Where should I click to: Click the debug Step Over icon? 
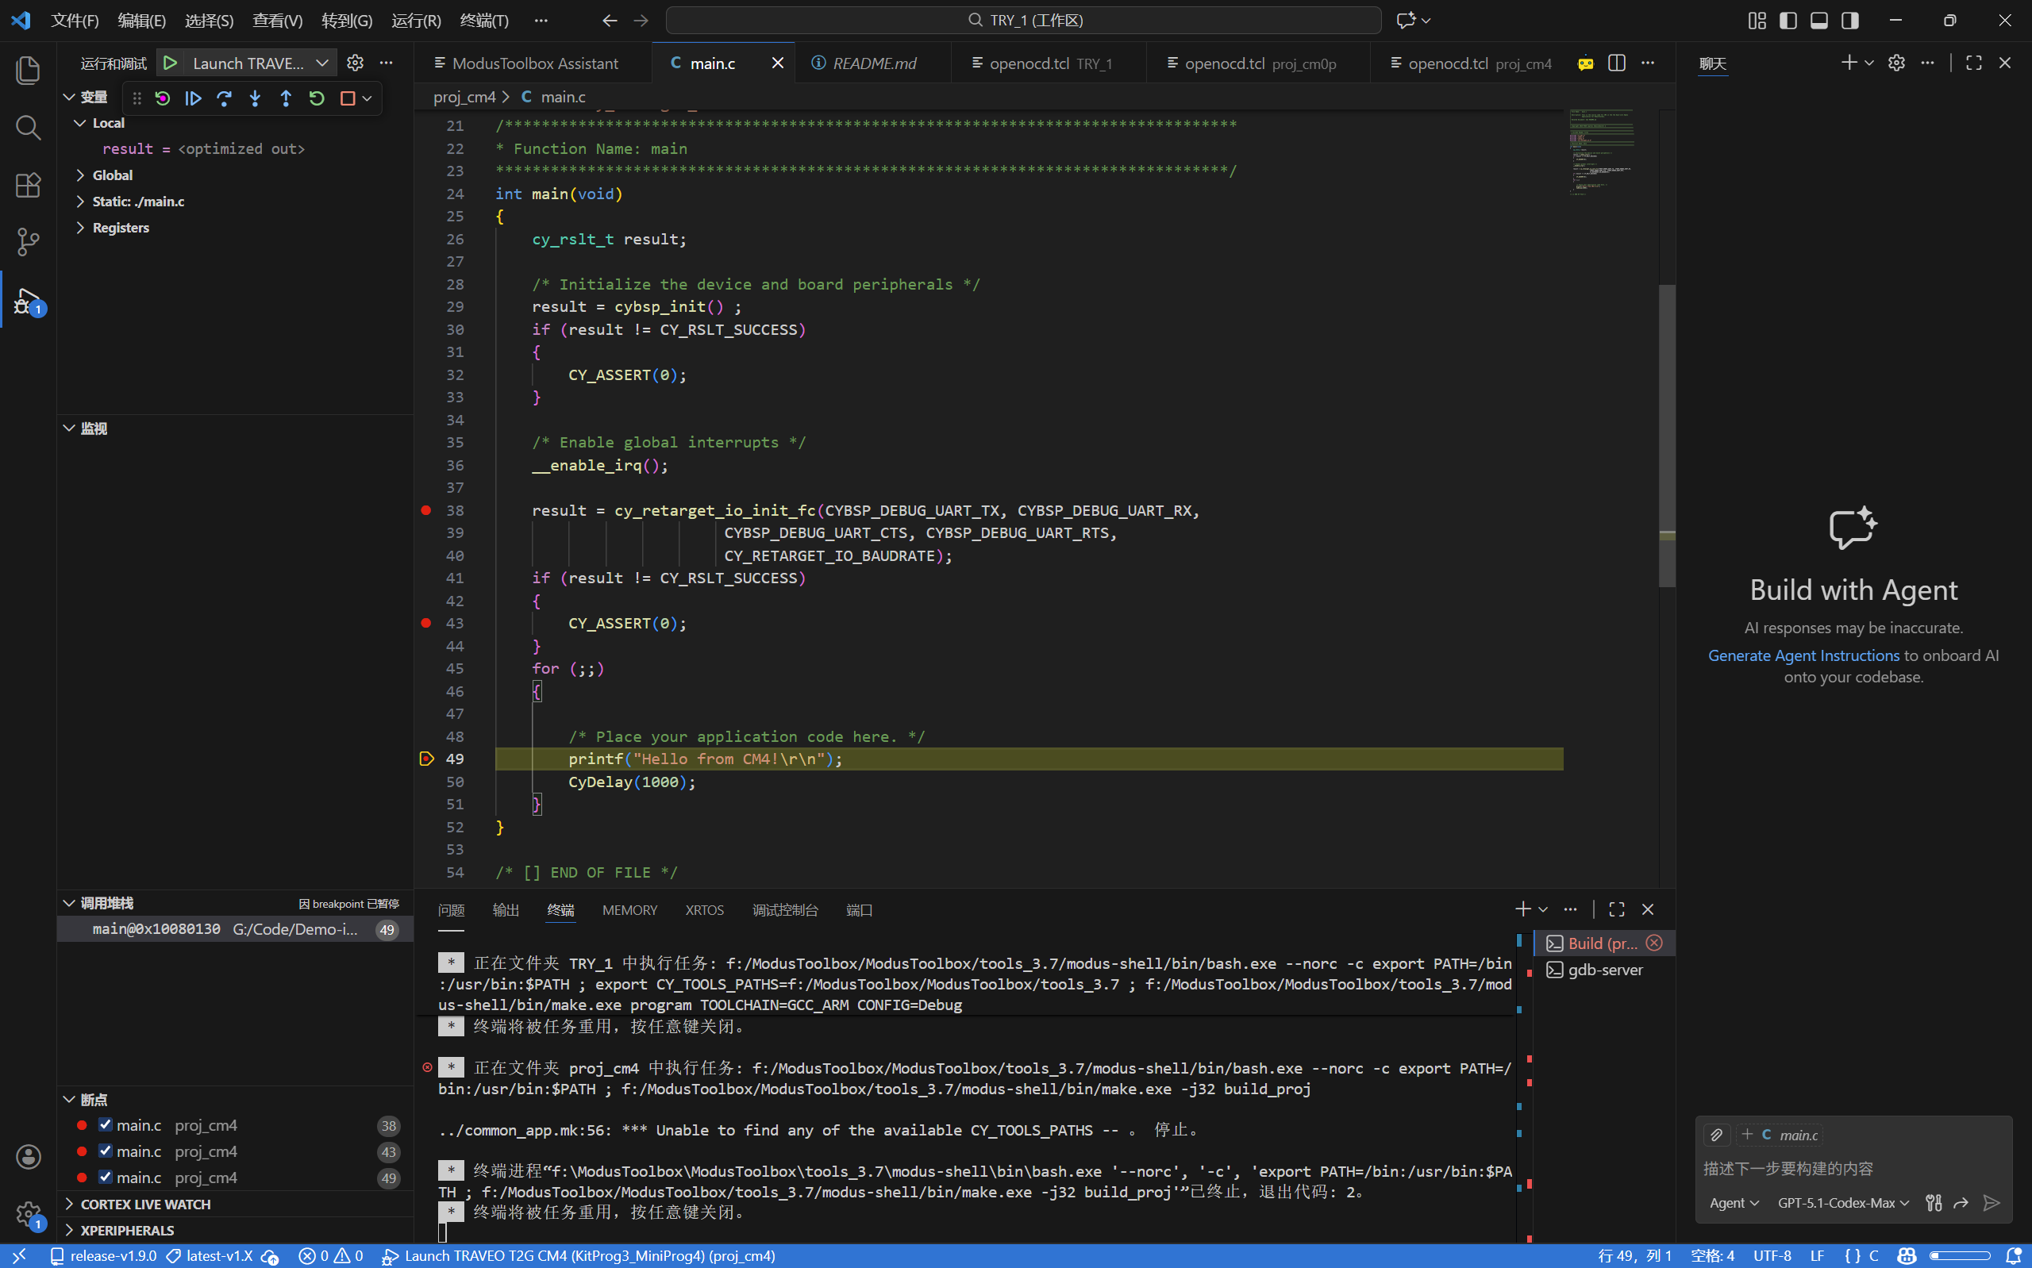(224, 98)
